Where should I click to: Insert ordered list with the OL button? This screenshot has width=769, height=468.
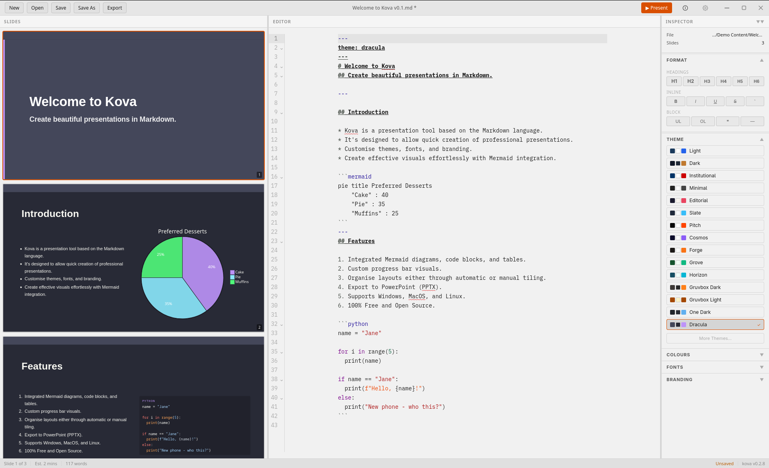point(703,121)
